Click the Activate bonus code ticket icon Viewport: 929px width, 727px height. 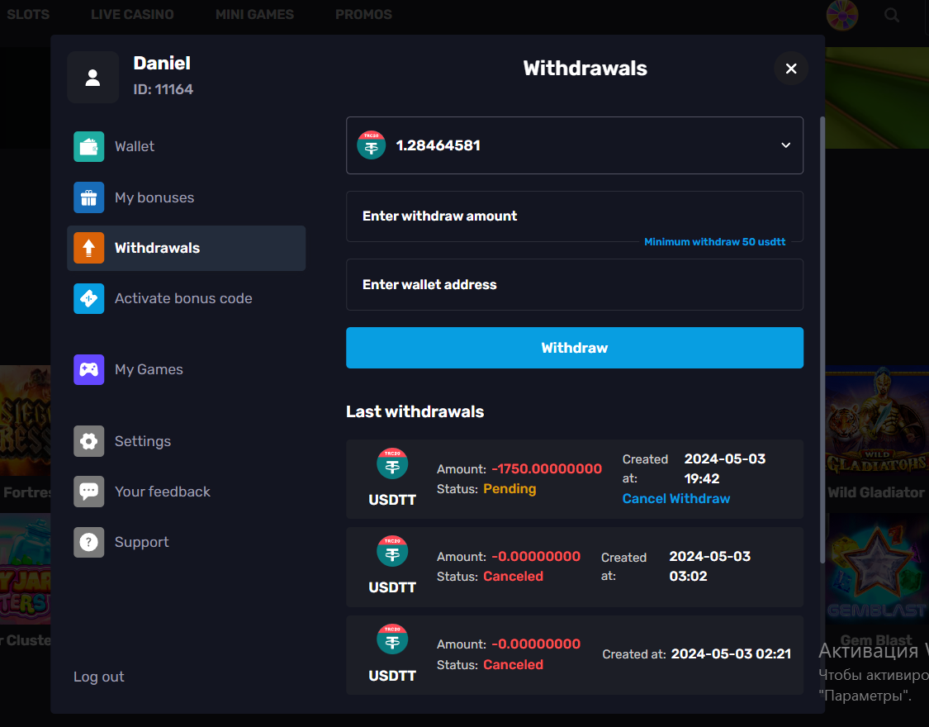point(88,298)
